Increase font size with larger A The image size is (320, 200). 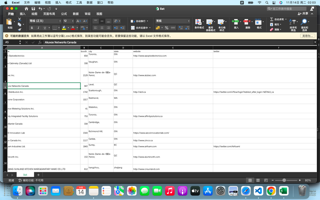click(78, 21)
